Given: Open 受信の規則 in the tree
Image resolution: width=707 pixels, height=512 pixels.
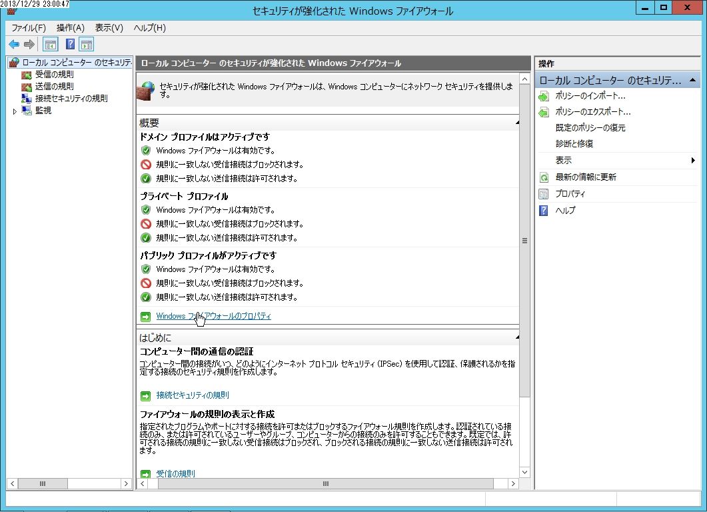Looking at the screenshot, I should 54,75.
